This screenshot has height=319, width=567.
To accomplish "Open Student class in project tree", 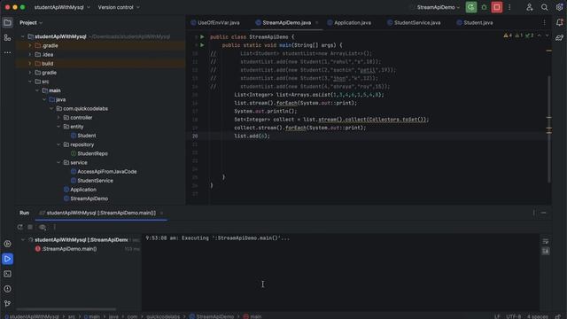I will (x=87, y=136).
